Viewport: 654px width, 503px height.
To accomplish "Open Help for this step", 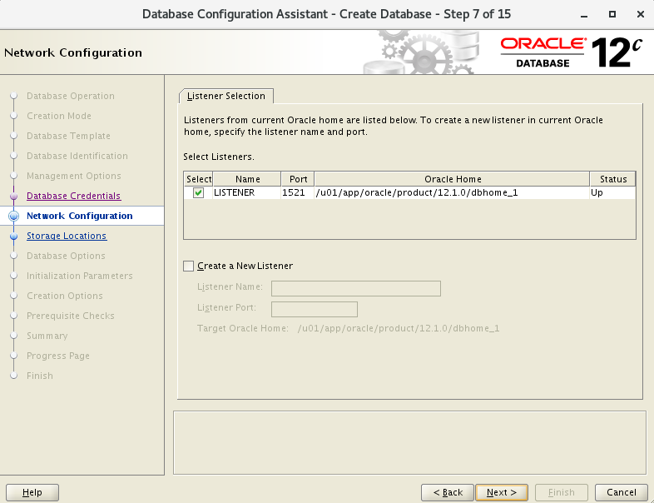I will [x=32, y=492].
